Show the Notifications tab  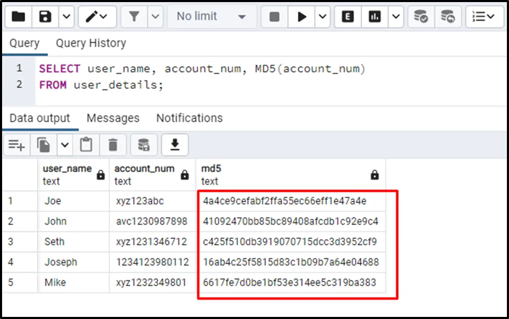(190, 118)
